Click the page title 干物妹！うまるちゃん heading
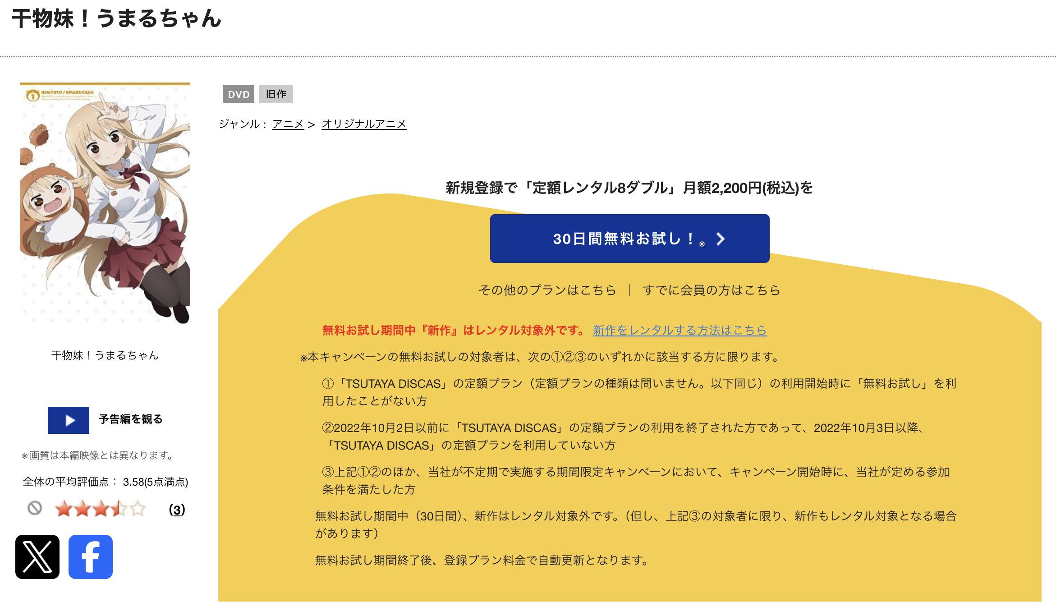1056x607 pixels. pyautogui.click(x=116, y=19)
